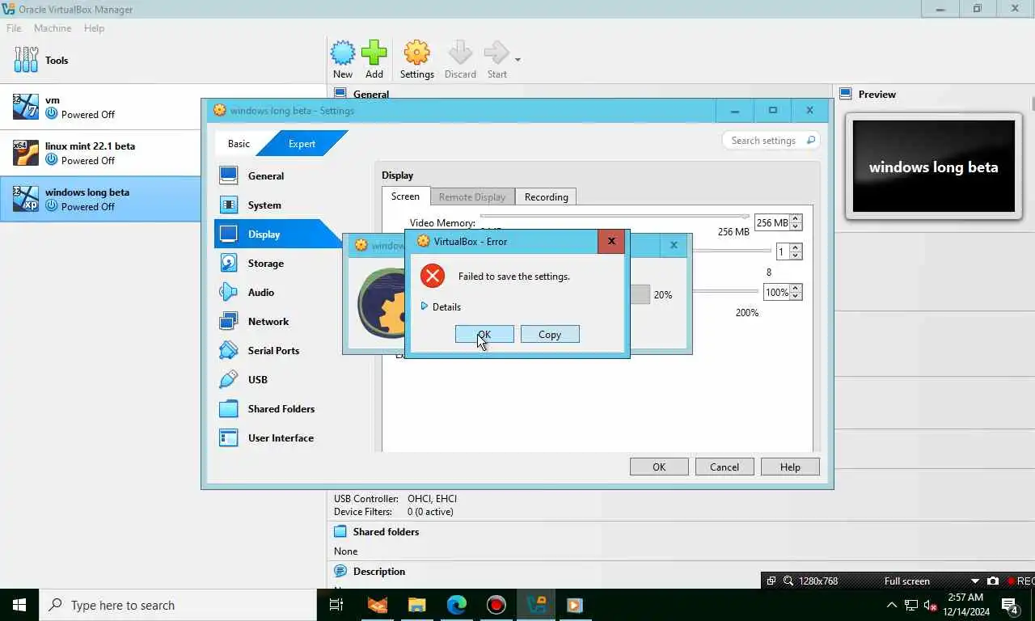1035x621 pixels.
Task: Open User Interface settings category
Action: tap(281, 437)
